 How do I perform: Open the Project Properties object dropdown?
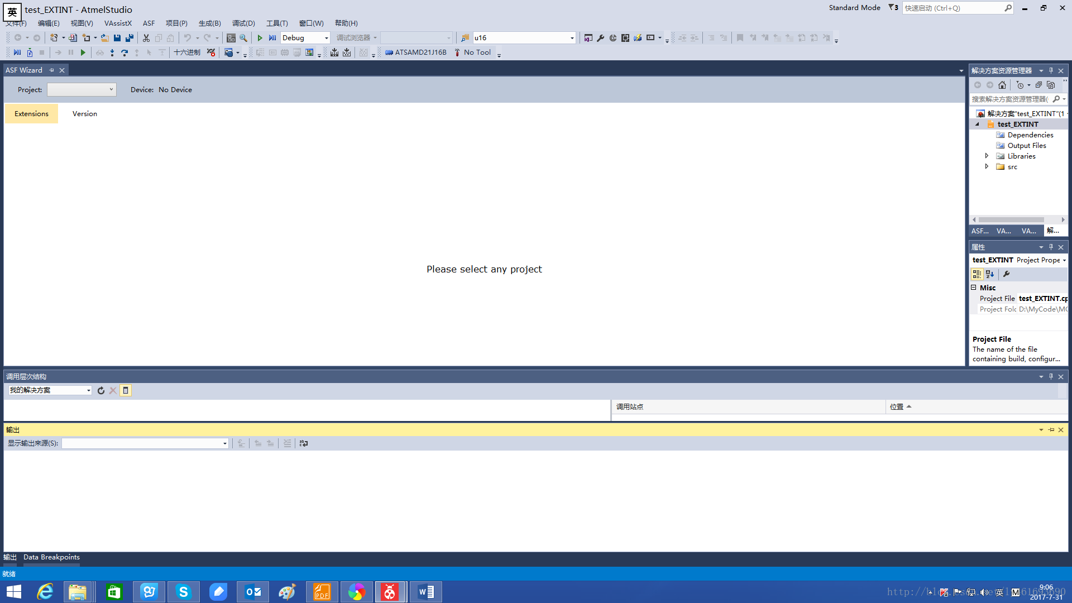(1064, 260)
